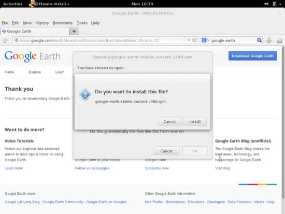Bookmark this page with star icon
Viewport: 285px width, 214px height.
(184, 40)
